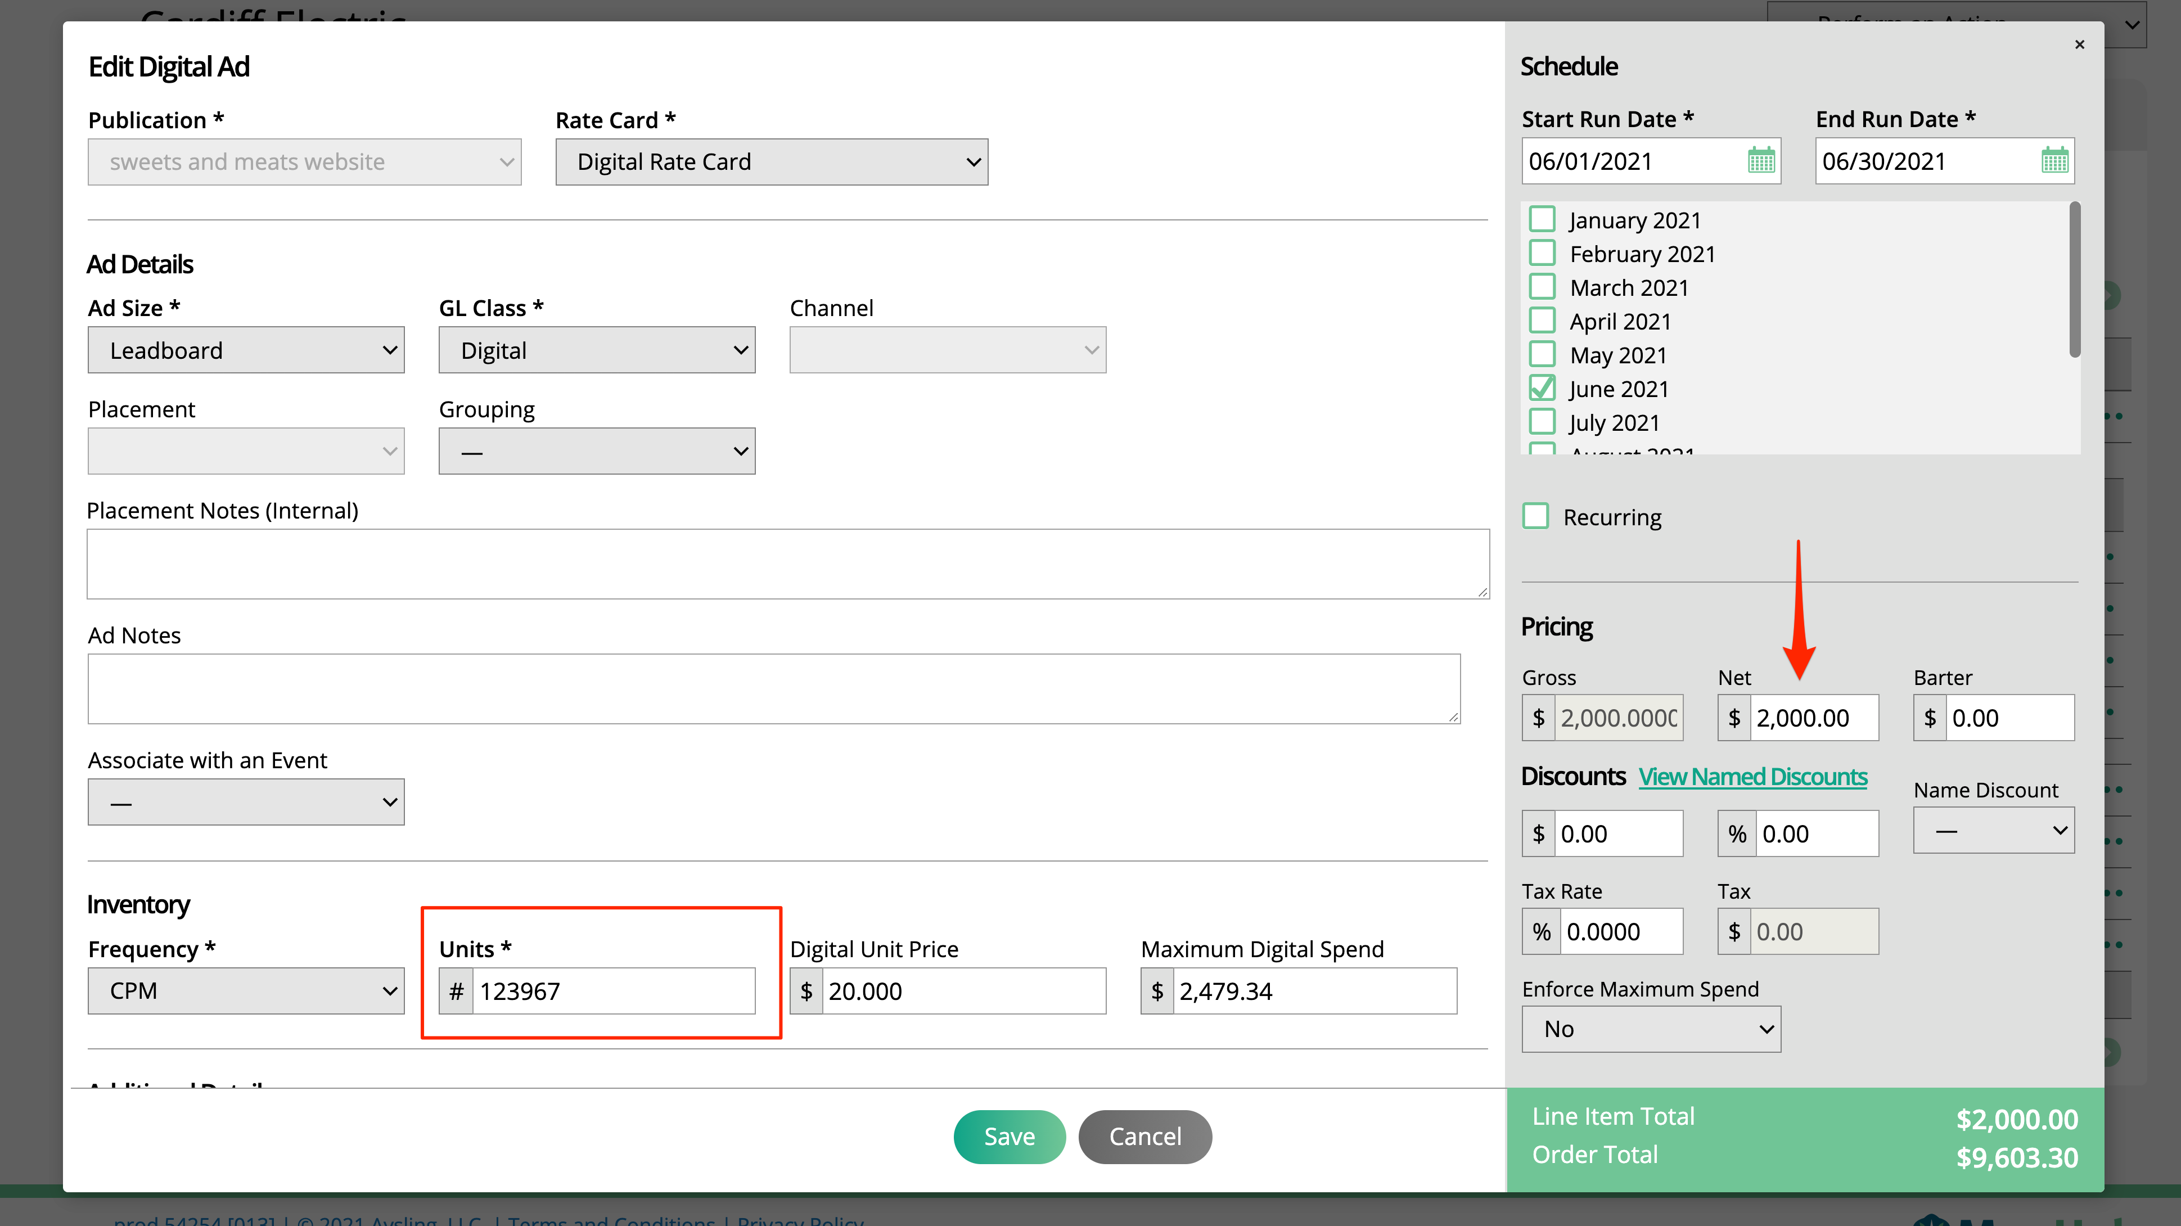2181x1226 pixels.
Task: Open the Start Run Date calendar picker
Action: pos(1761,160)
